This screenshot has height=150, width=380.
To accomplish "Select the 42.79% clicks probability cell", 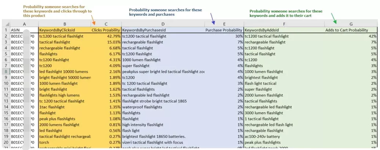I will pos(106,36).
